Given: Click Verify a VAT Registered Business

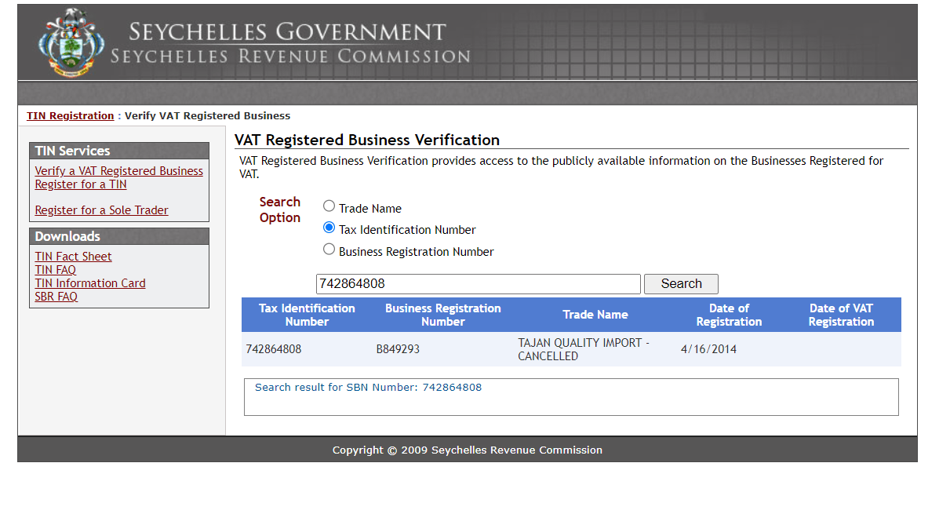Looking at the screenshot, I should click(x=118, y=170).
